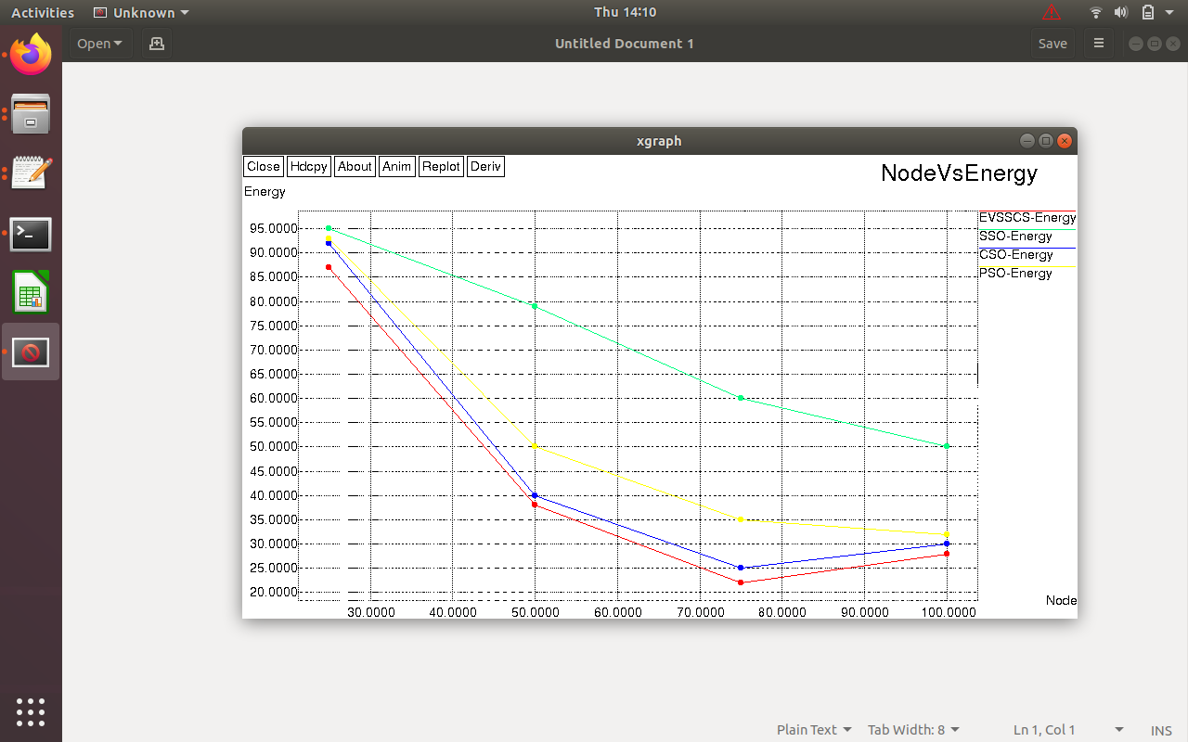Open LibreOffice Calc from the dock

pos(31,293)
